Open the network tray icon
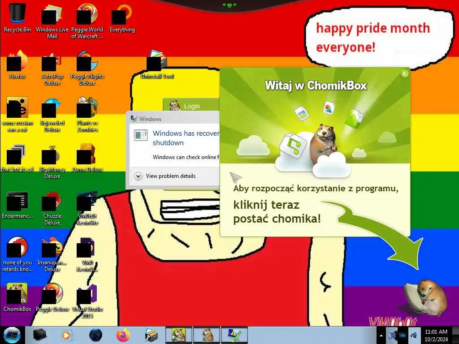 [x=403, y=335]
